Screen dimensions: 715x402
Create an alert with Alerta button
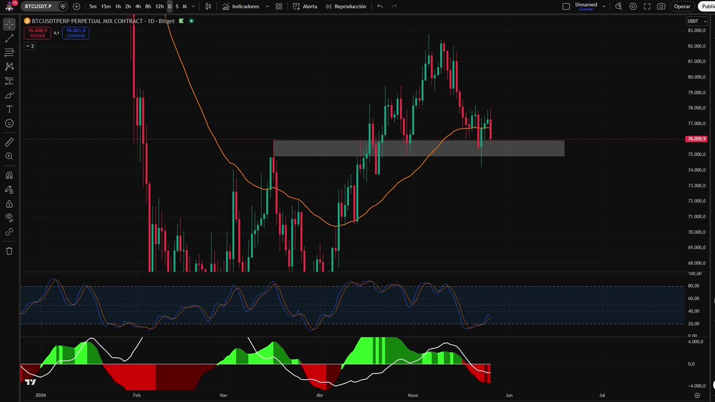[x=305, y=7]
